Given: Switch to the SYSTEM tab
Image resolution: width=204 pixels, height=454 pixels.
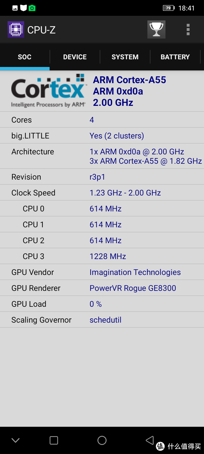Looking at the screenshot, I should click(x=125, y=57).
